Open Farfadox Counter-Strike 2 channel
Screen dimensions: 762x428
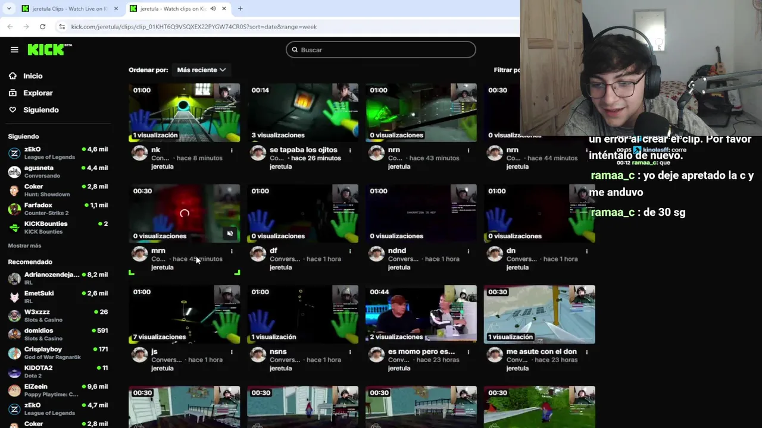(58, 209)
